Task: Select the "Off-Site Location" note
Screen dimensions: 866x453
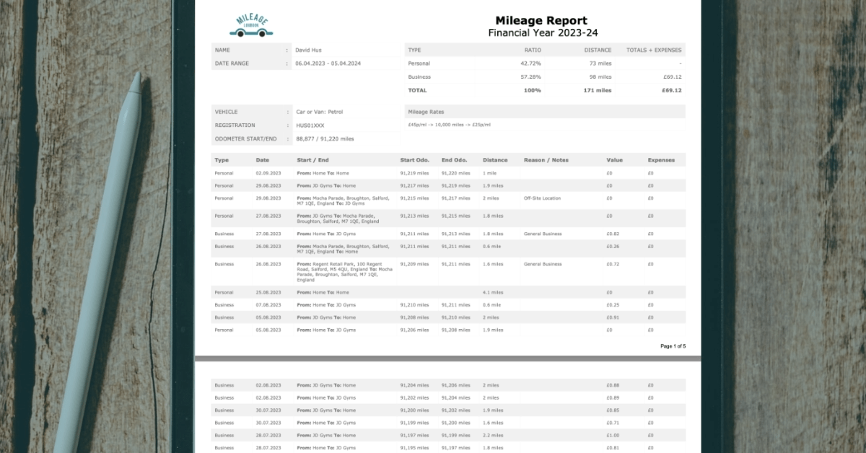Action: click(x=542, y=198)
